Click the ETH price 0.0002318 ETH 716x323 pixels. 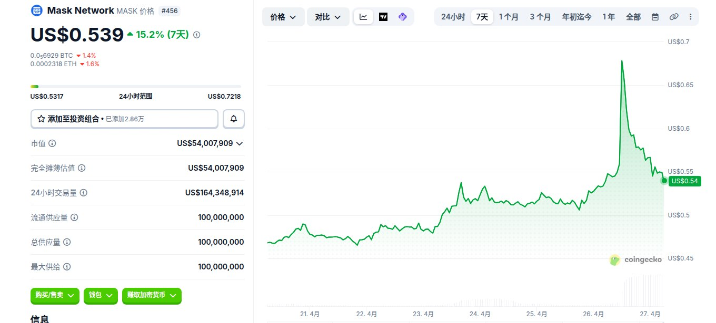pyautogui.click(x=53, y=64)
